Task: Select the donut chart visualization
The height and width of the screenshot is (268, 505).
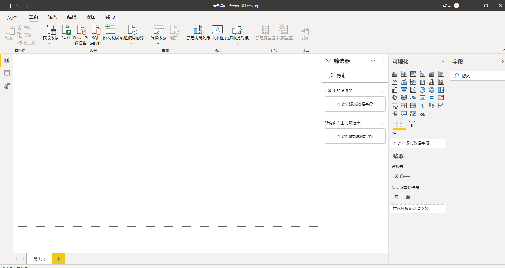Action: [x=431, y=90]
